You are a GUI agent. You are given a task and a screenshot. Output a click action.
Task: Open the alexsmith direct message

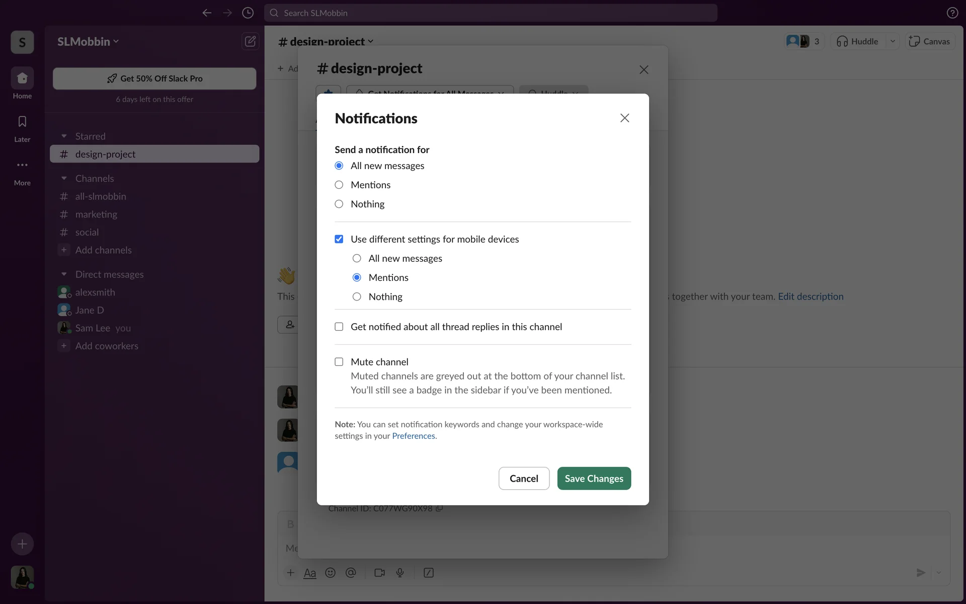pos(95,292)
